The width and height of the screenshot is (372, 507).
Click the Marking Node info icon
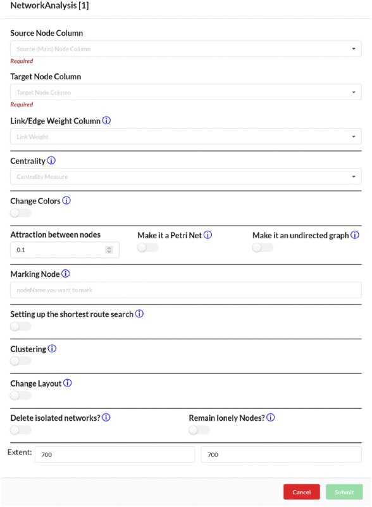tap(66, 274)
